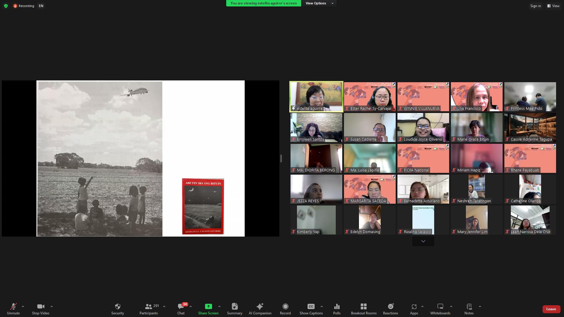Select Mary Jennifer Lim's video tile

point(476,220)
